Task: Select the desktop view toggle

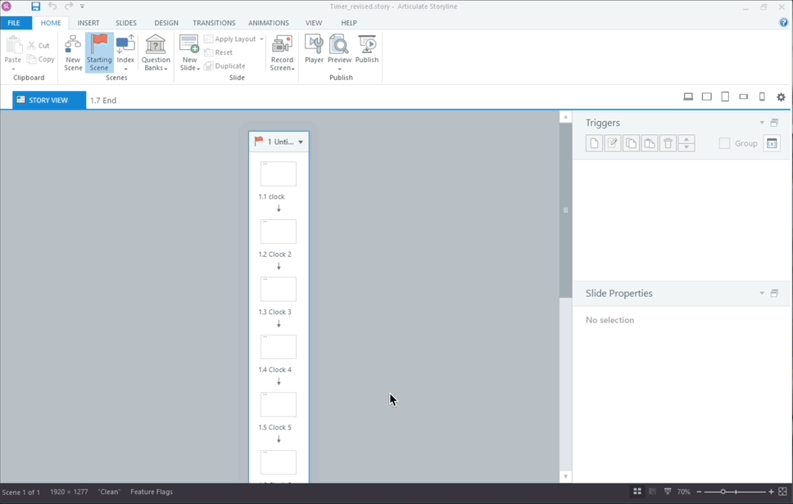Action: (688, 97)
